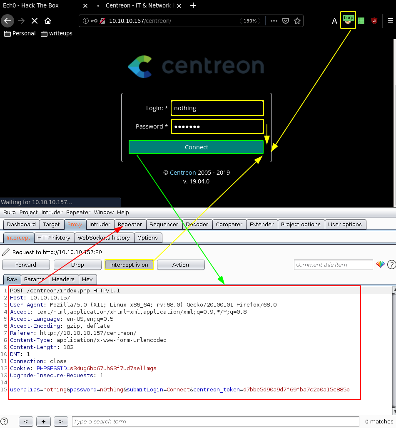This screenshot has width=396, height=428.
Task: Click the Drop button
Action: point(77,265)
